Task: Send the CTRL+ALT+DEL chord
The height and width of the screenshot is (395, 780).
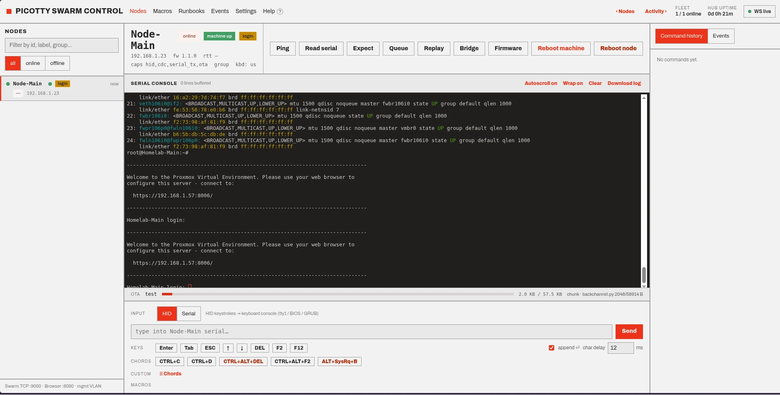Action: coord(243,362)
